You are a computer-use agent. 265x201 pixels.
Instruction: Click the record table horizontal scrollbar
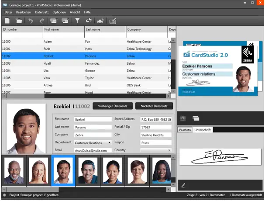(x=86, y=96)
